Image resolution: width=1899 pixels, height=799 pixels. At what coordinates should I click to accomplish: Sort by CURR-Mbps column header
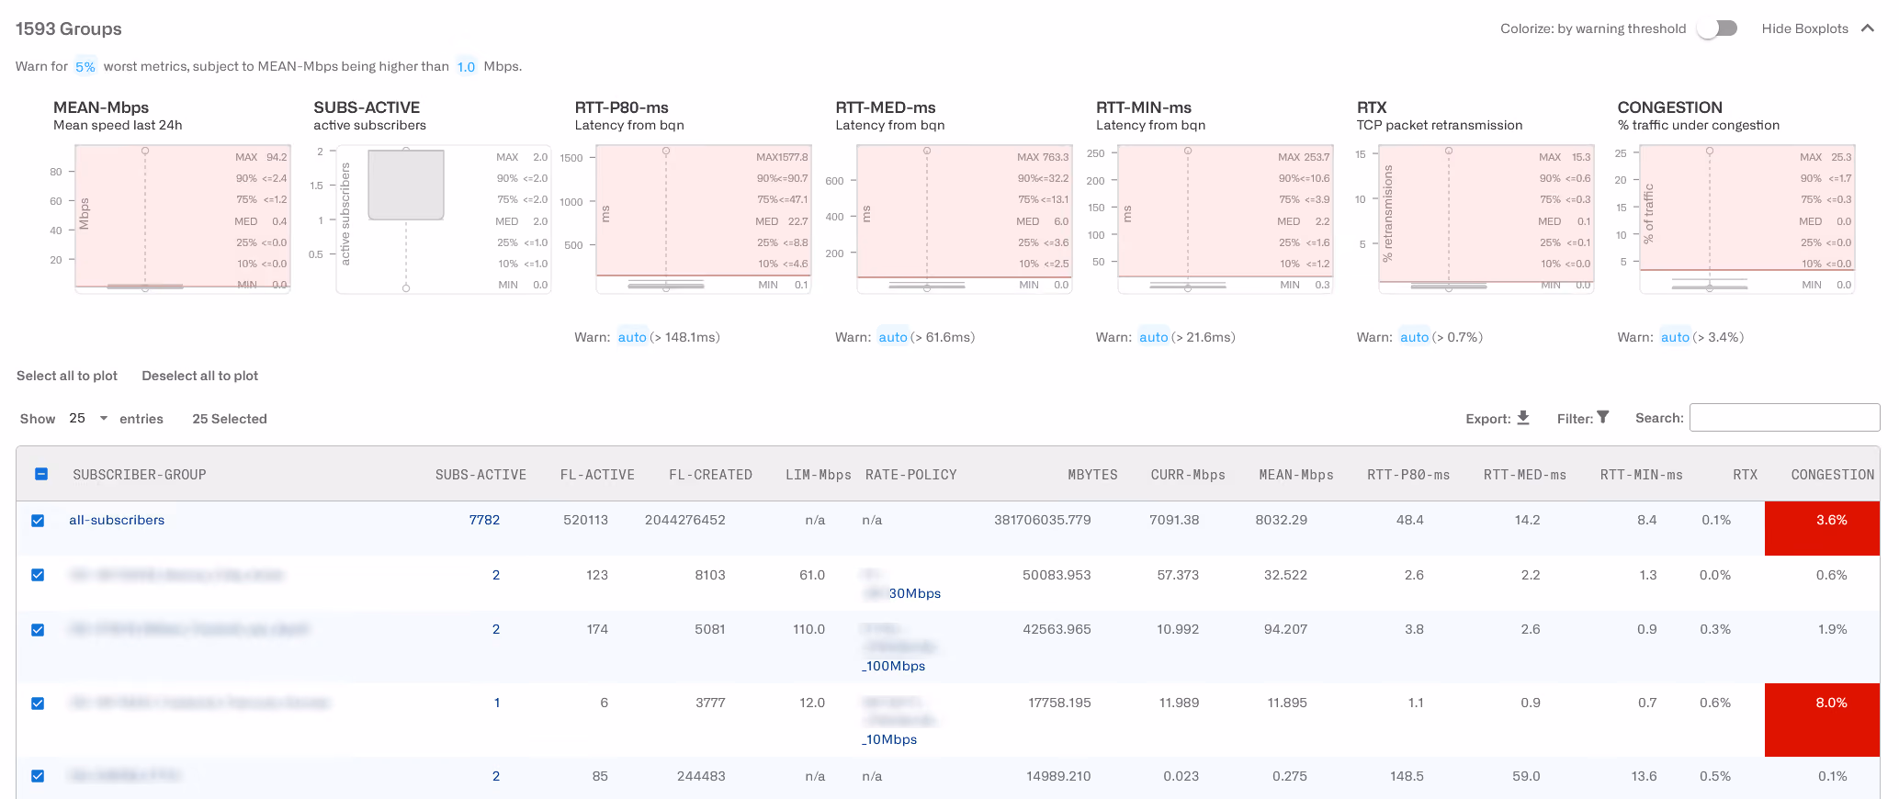click(1188, 475)
